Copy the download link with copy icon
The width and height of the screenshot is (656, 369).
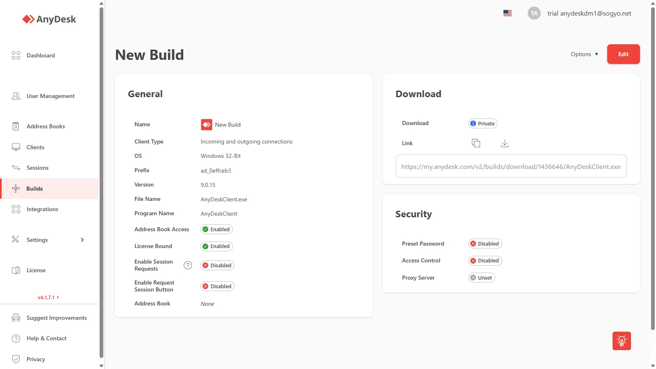point(476,143)
